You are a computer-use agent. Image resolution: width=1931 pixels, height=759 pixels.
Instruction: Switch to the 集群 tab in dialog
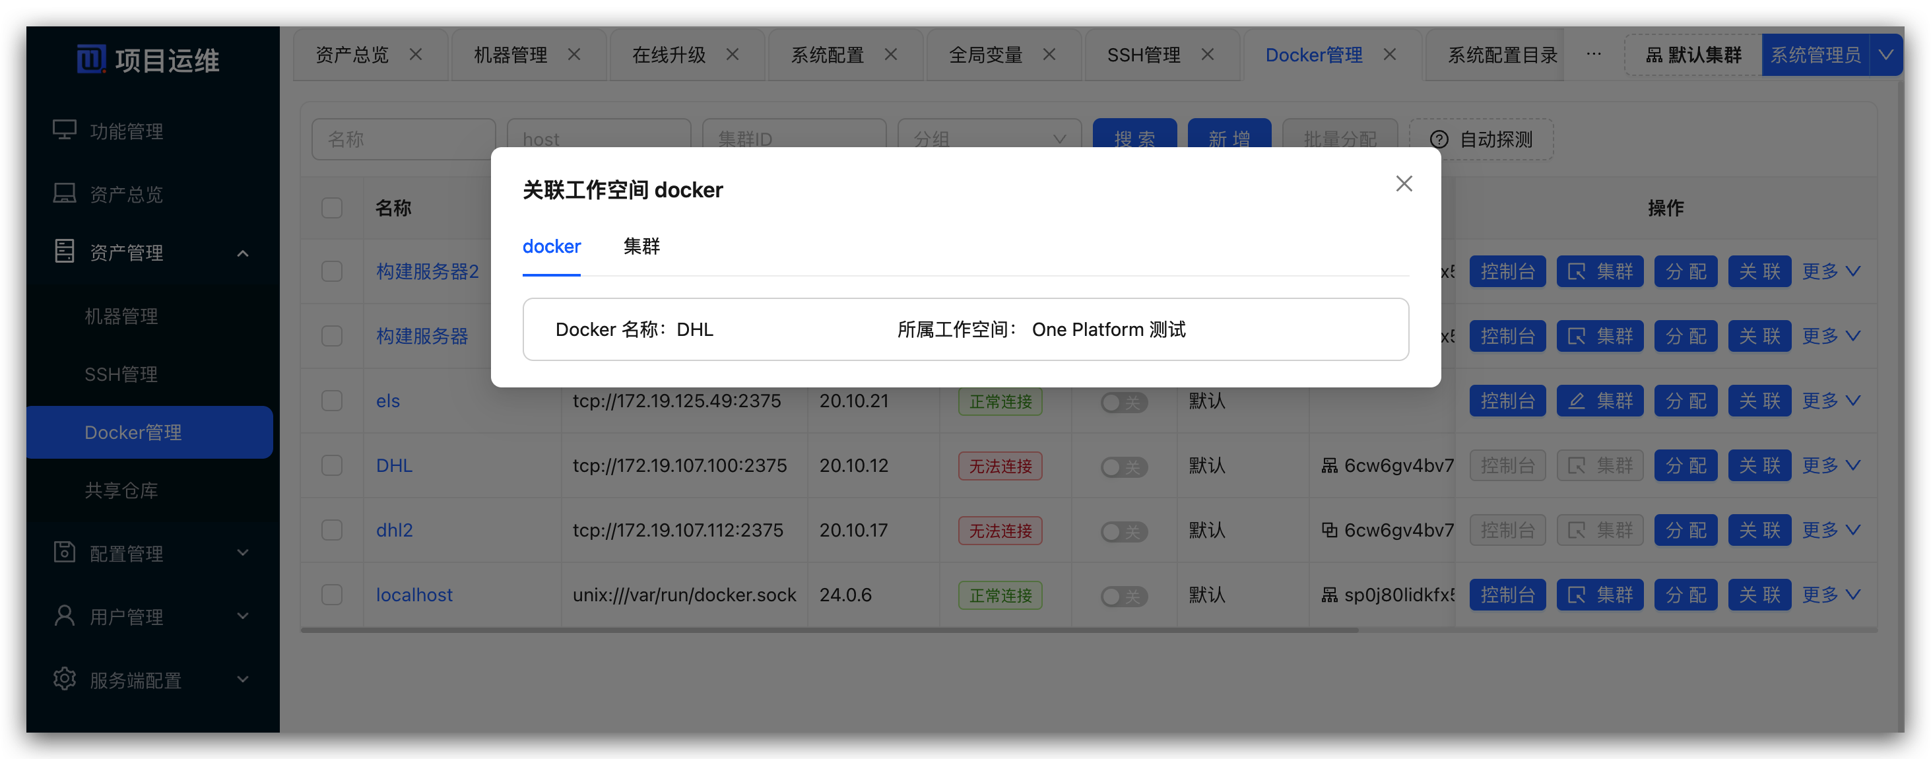pos(641,246)
